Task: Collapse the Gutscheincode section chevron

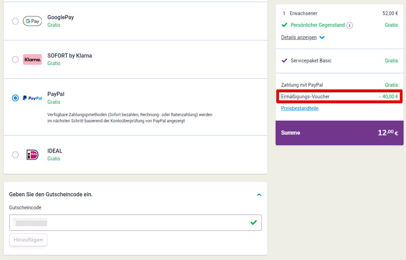Action: [x=259, y=195]
